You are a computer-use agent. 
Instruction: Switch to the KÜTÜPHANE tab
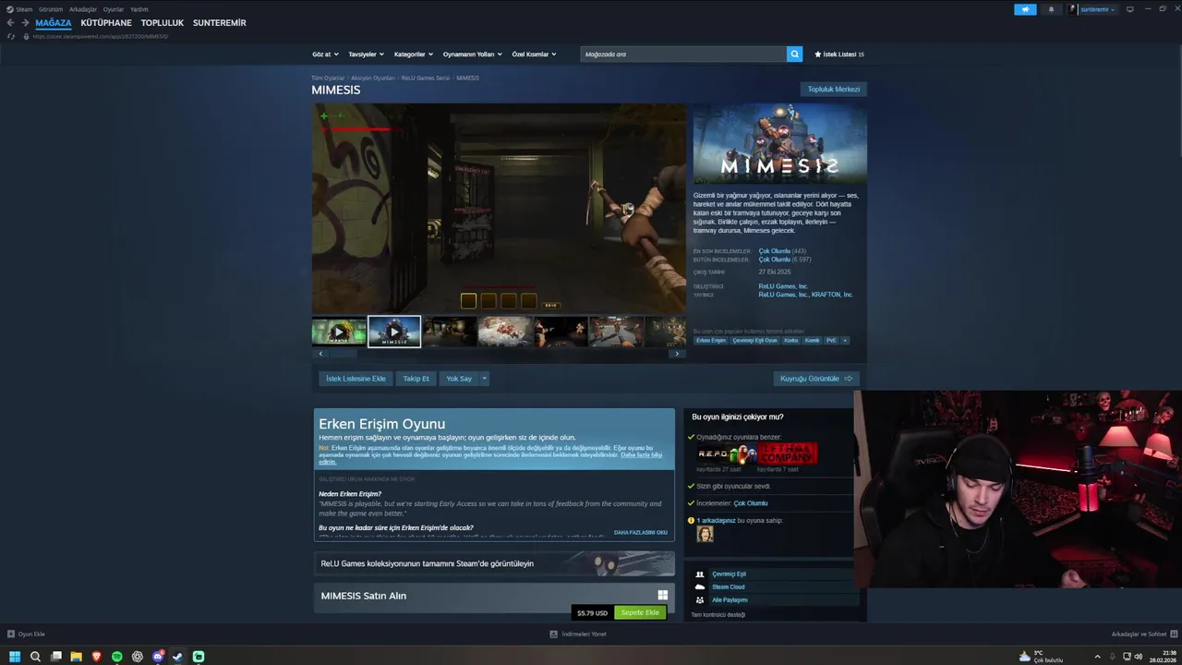click(106, 23)
